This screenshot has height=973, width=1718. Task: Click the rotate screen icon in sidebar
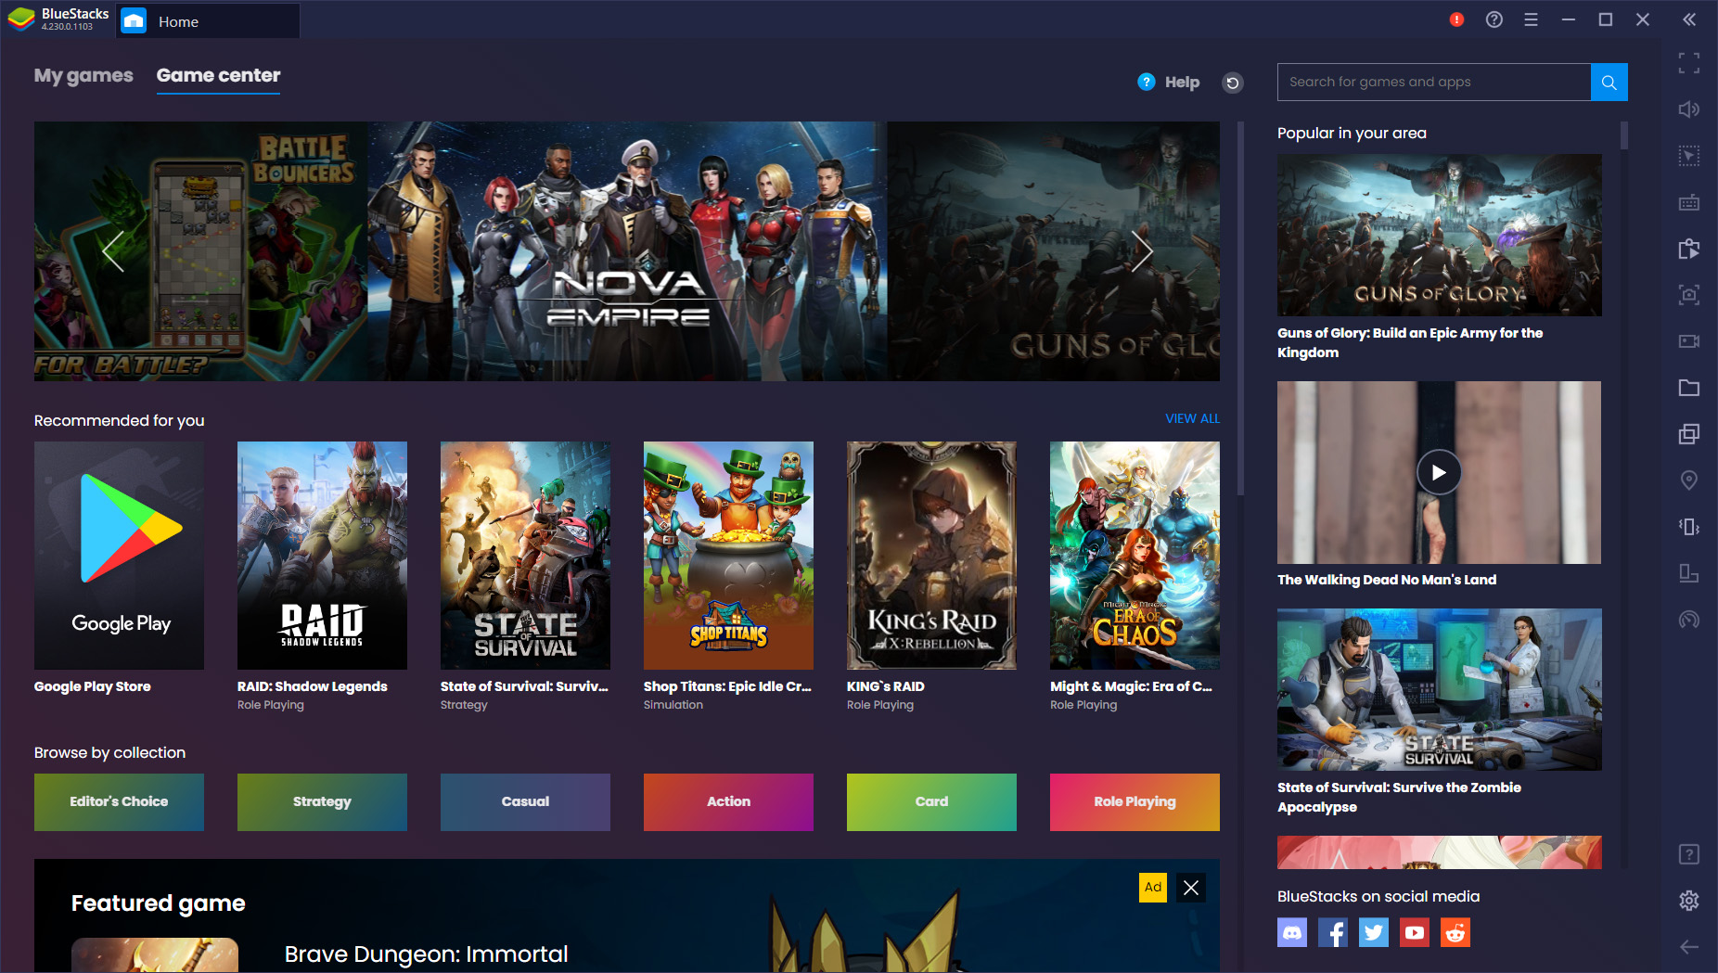(1689, 573)
